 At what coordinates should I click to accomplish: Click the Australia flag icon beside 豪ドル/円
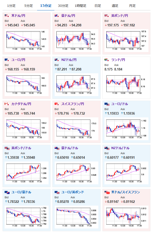57,15
